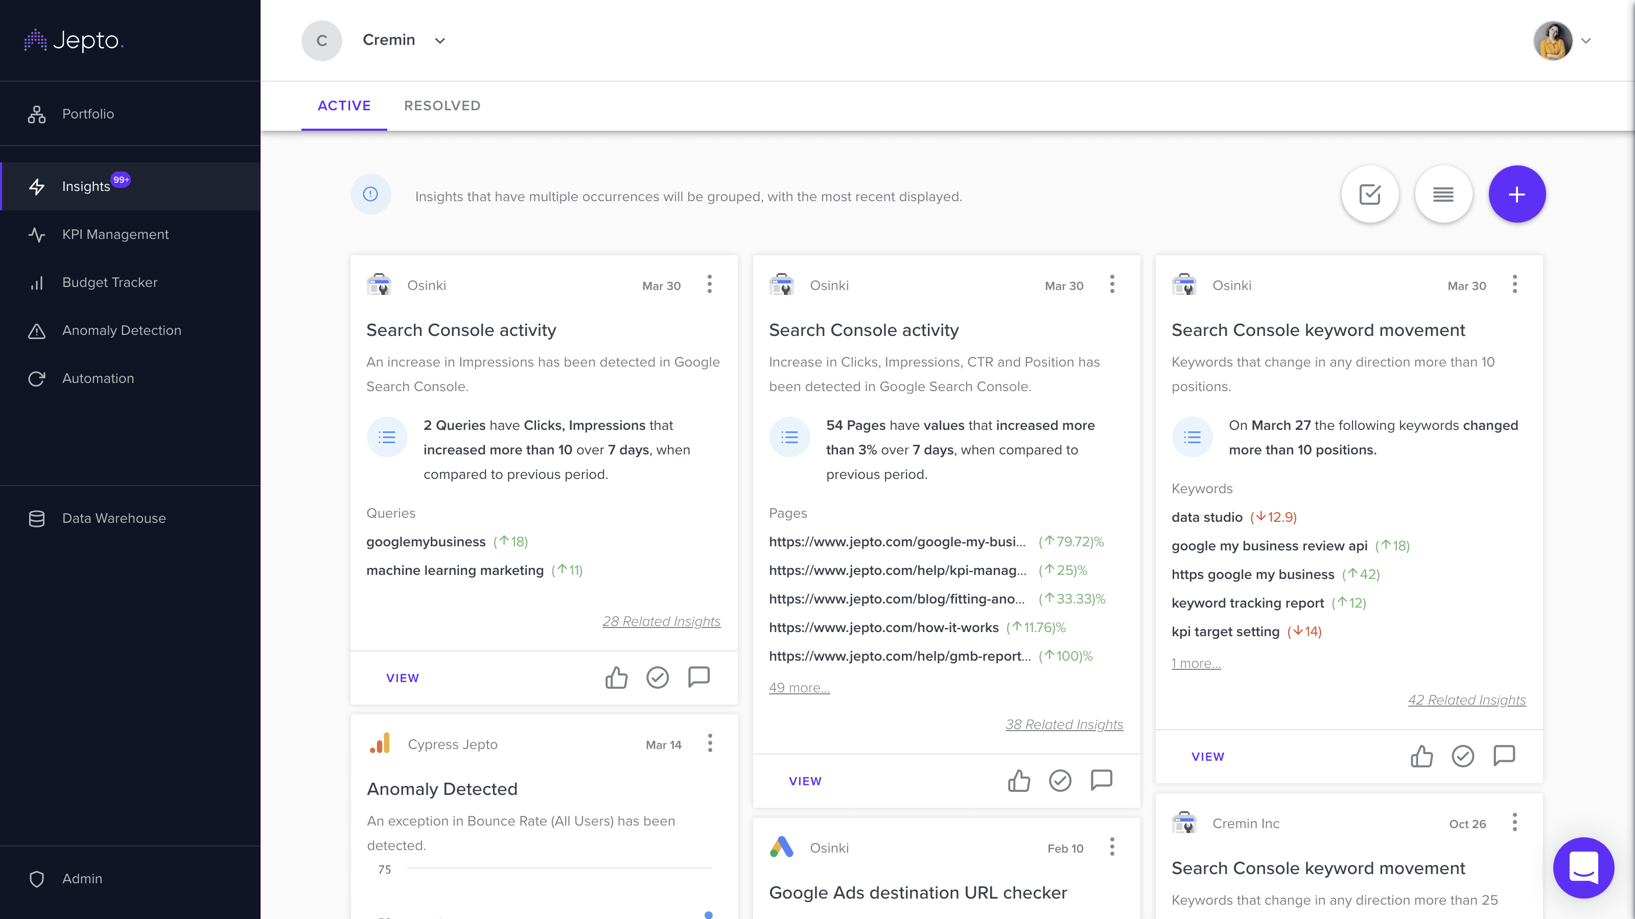Expand the Cremin account dropdown
The height and width of the screenshot is (919, 1635).
tap(440, 41)
